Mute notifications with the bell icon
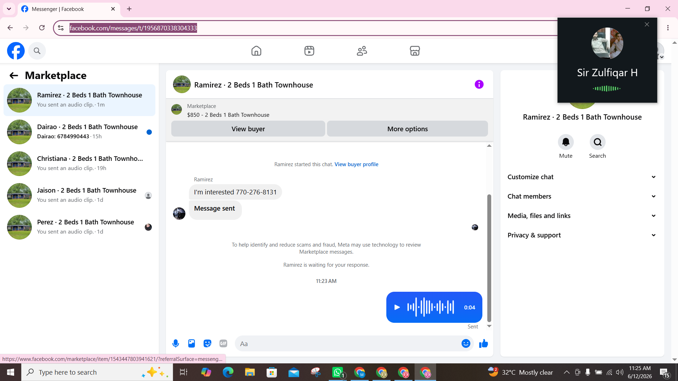The width and height of the screenshot is (678, 381). pos(566,142)
